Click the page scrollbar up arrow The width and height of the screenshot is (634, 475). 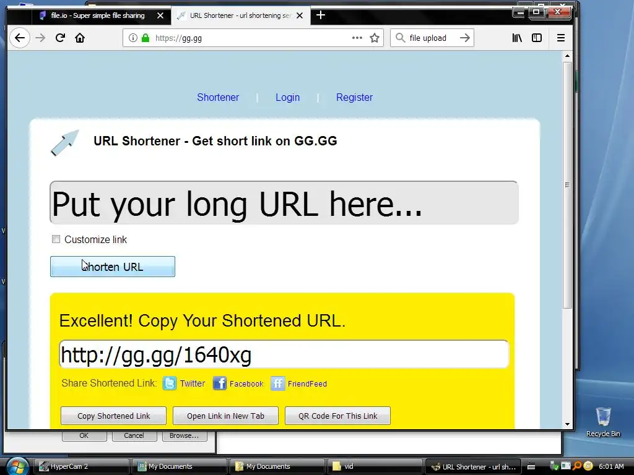(x=567, y=56)
